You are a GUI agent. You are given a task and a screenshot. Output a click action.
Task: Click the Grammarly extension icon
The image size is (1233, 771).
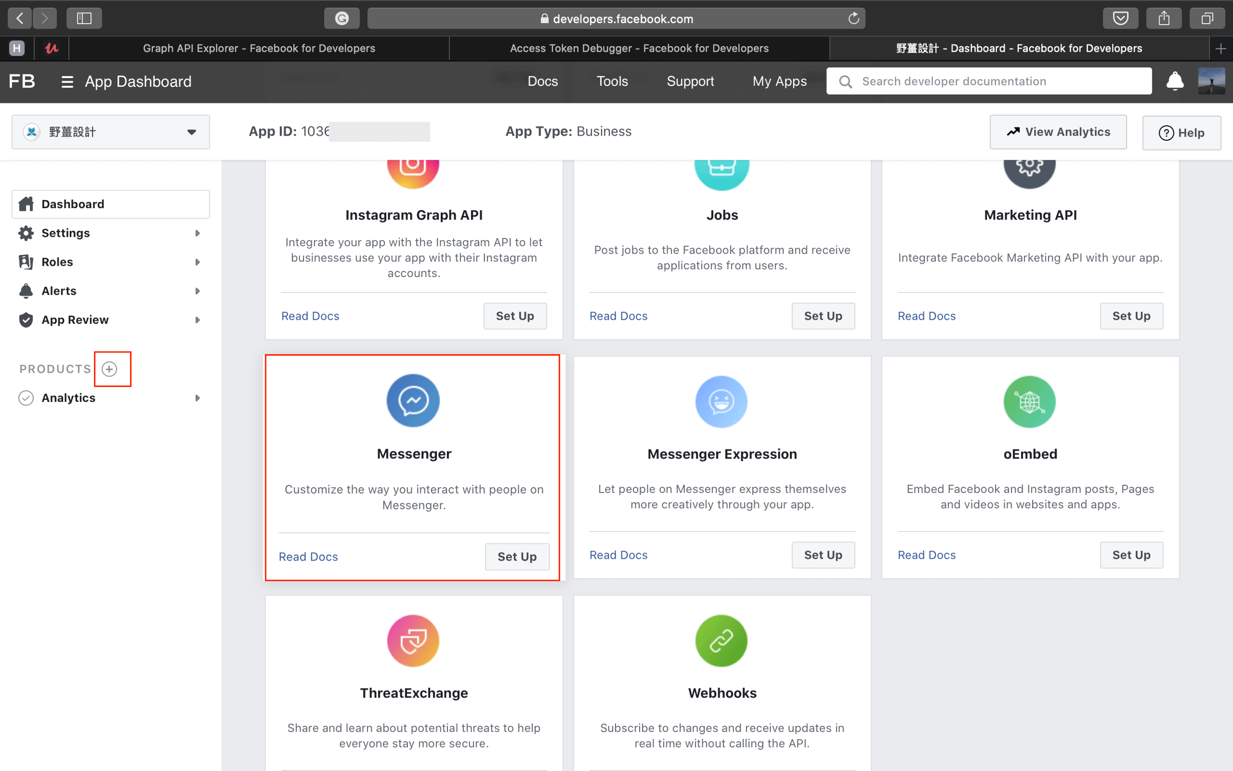pos(342,19)
